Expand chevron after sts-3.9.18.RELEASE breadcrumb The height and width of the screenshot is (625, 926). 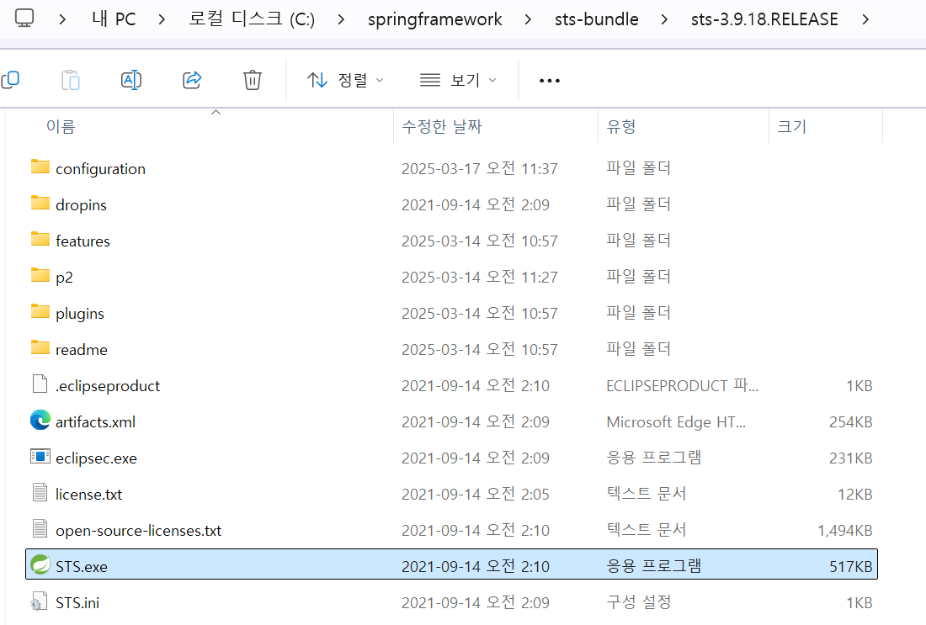coord(865,19)
